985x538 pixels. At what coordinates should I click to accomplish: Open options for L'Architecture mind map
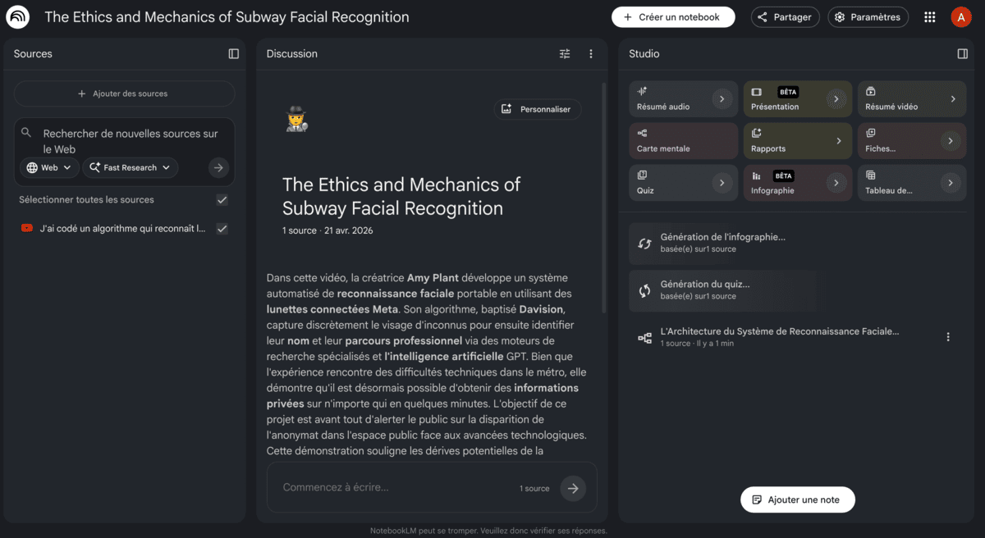(948, 337)
